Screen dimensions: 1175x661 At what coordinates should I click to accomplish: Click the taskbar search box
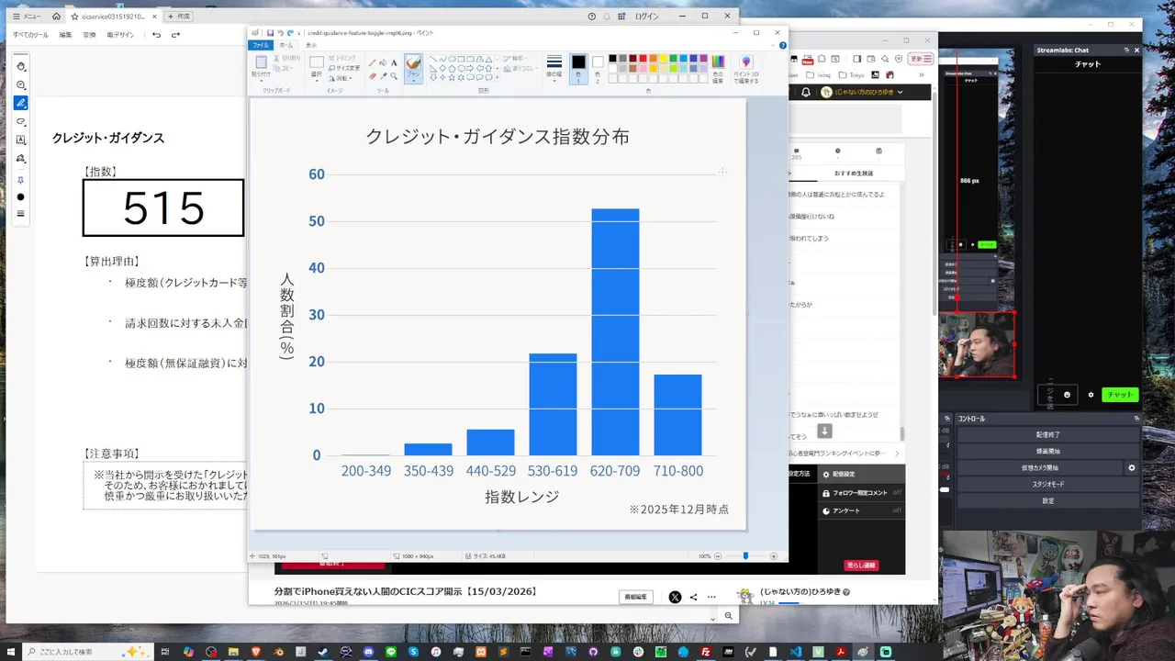click(88, 652)
